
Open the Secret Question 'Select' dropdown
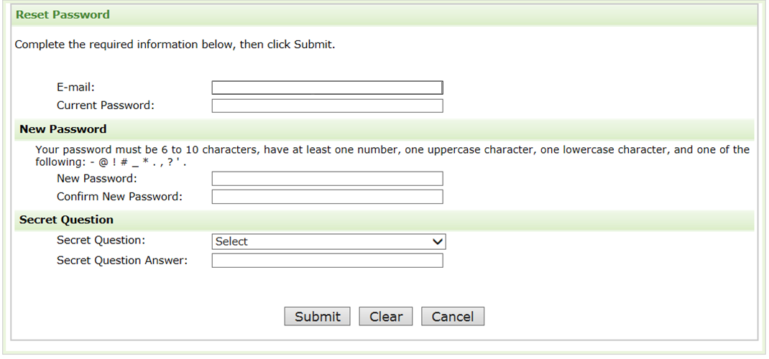(x=328, y=242)
